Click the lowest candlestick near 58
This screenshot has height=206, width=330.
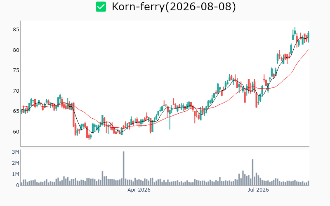tap(89, 136)
